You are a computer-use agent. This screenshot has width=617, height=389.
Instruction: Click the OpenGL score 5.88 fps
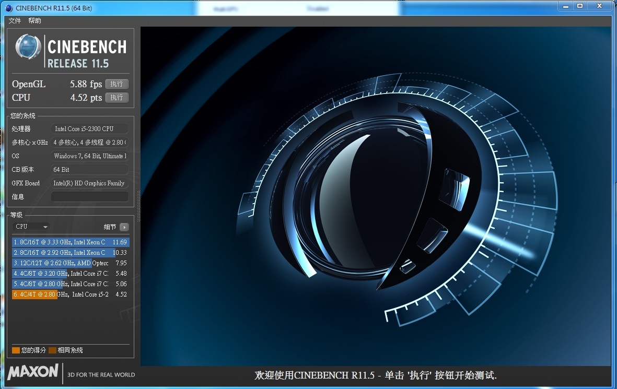[86, 84]
